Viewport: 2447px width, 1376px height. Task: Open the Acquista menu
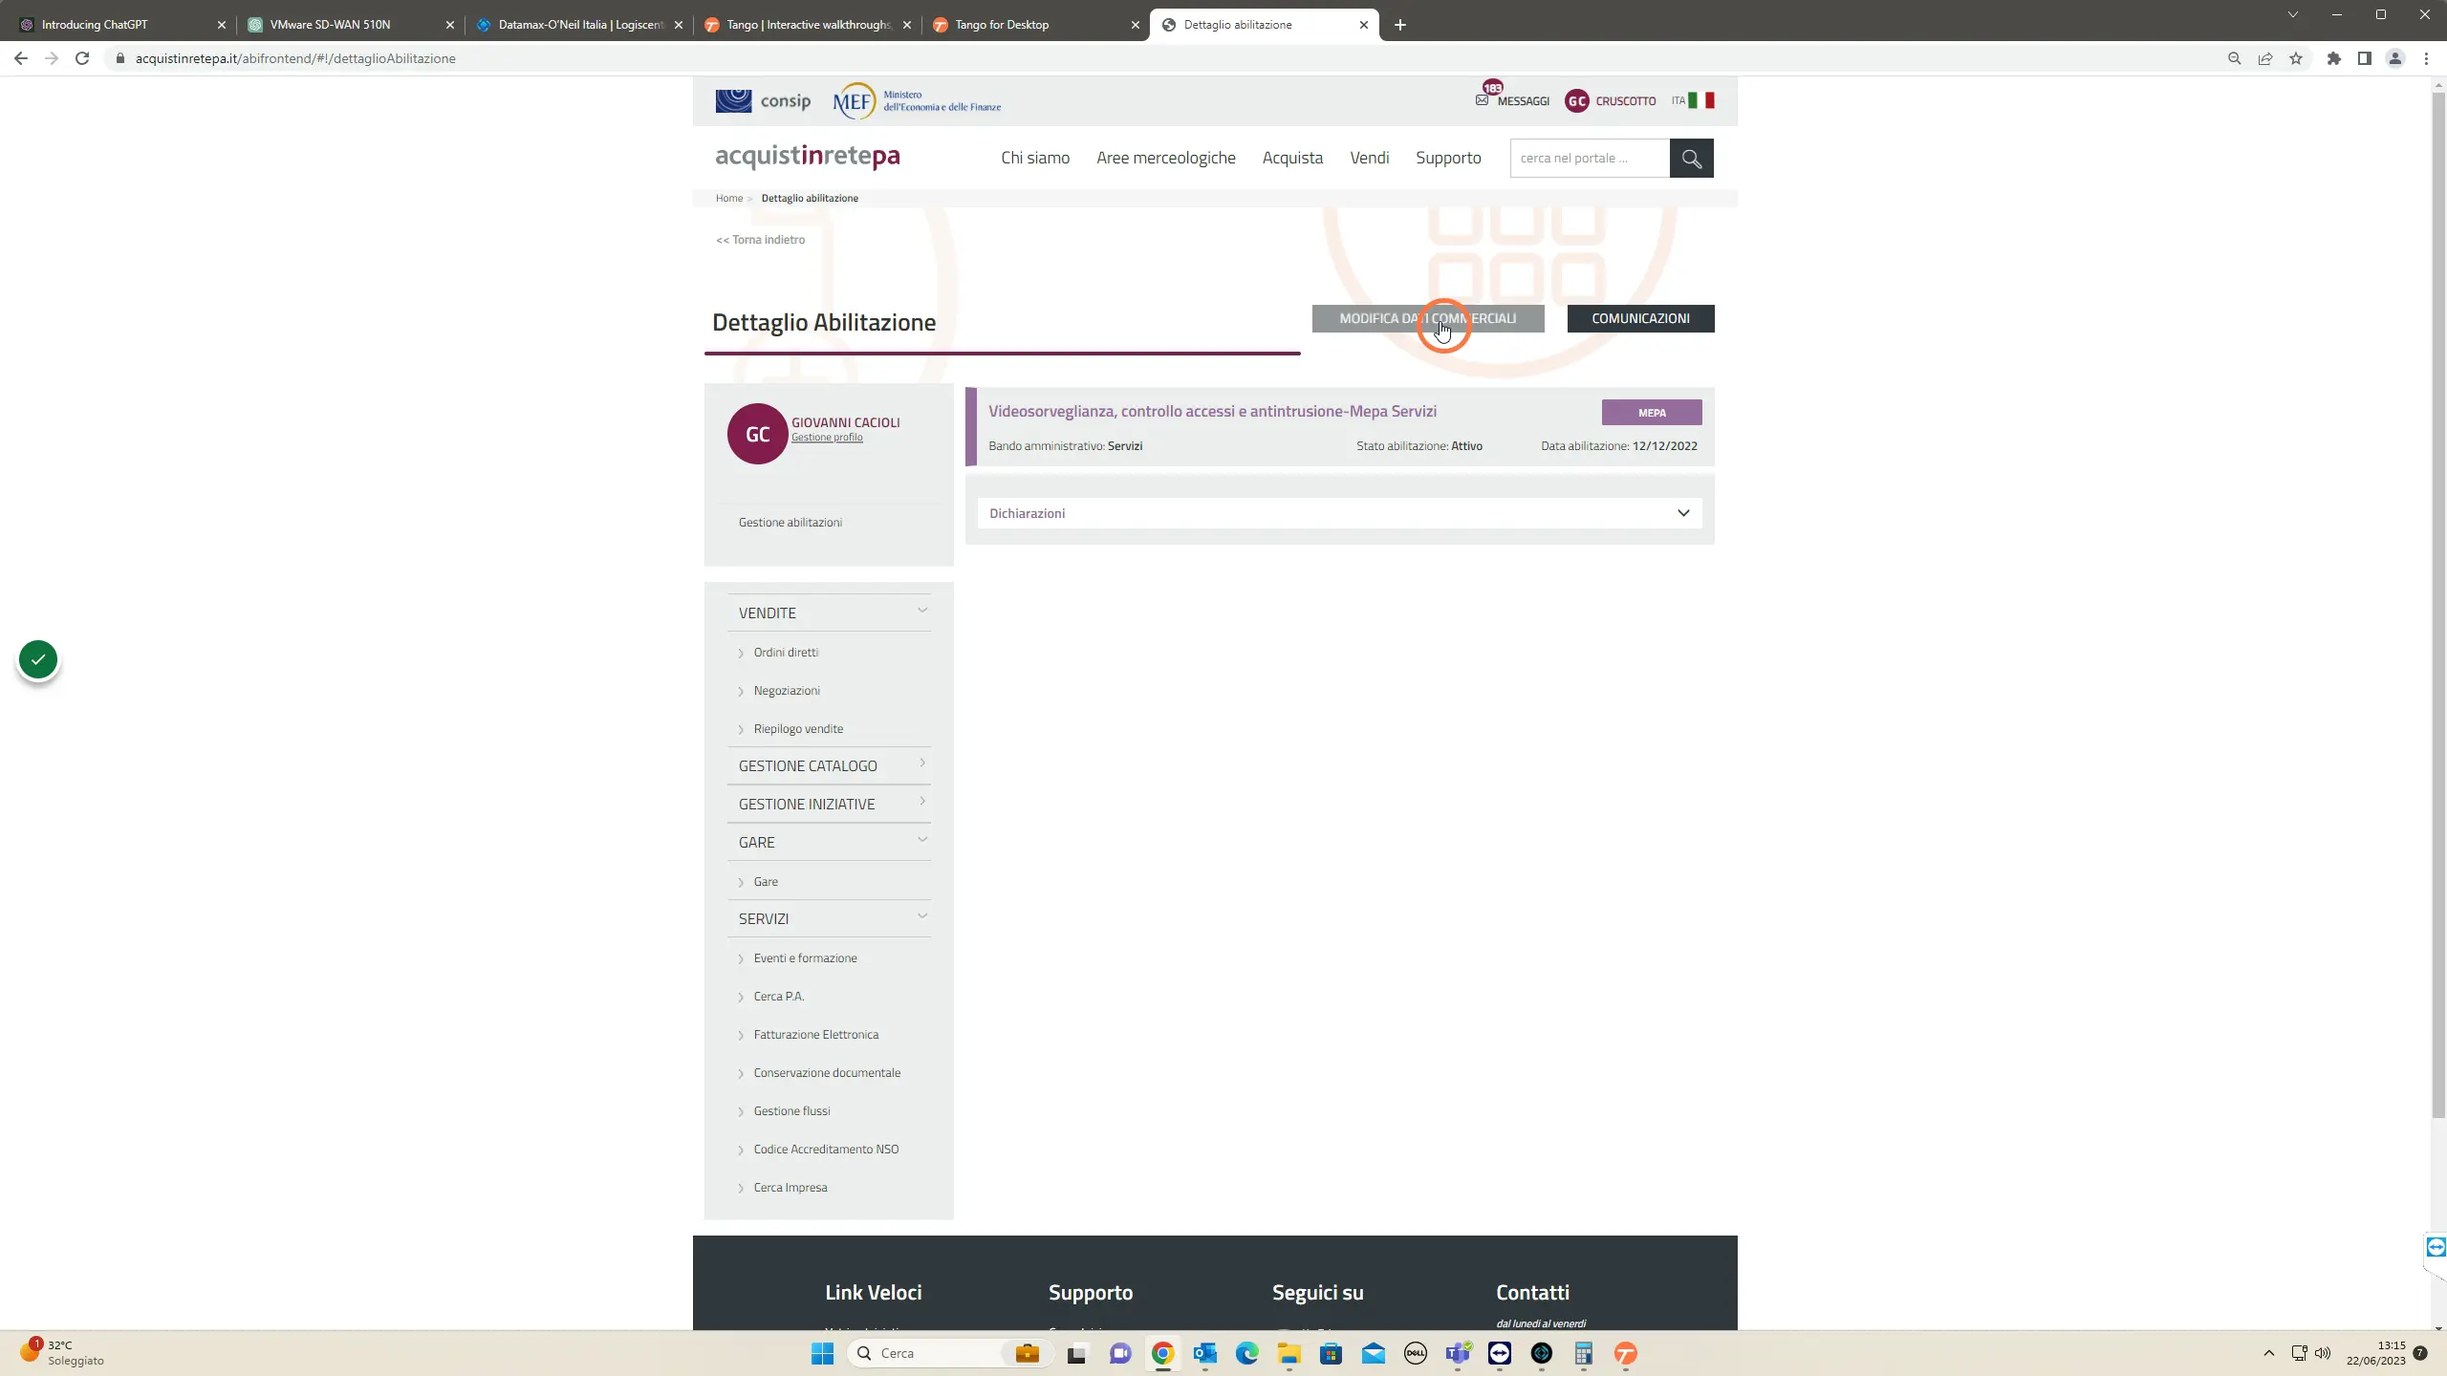pos(1292,158)
